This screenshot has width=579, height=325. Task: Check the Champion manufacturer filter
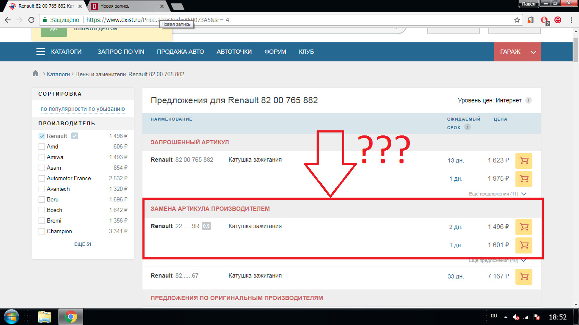42,231
